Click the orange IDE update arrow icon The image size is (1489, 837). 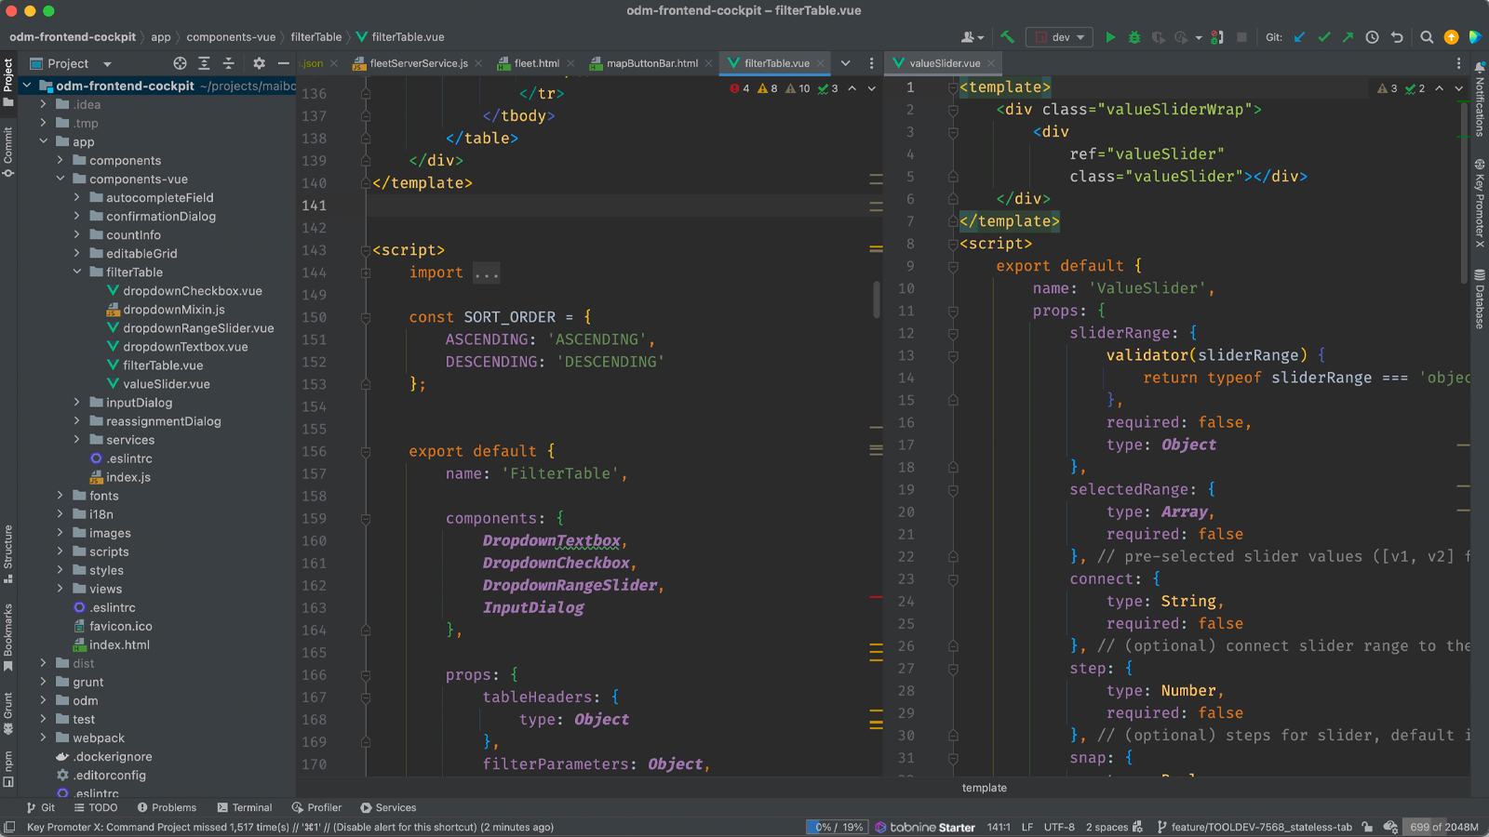[x=1451, y=37]
